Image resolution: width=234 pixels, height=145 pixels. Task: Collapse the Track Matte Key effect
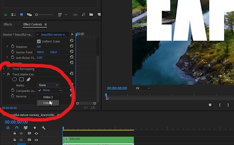point(4,74)
